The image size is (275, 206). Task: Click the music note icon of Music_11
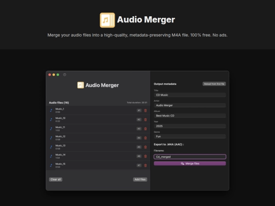[51, 129]
